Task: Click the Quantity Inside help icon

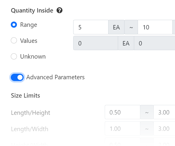Action: [x=60, y=11]
